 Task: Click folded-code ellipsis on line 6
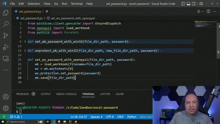pos(132,42)
